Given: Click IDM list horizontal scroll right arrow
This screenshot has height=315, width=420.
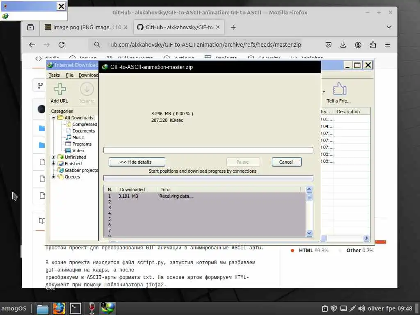Looking at the screenshot, I should point(366,238).
